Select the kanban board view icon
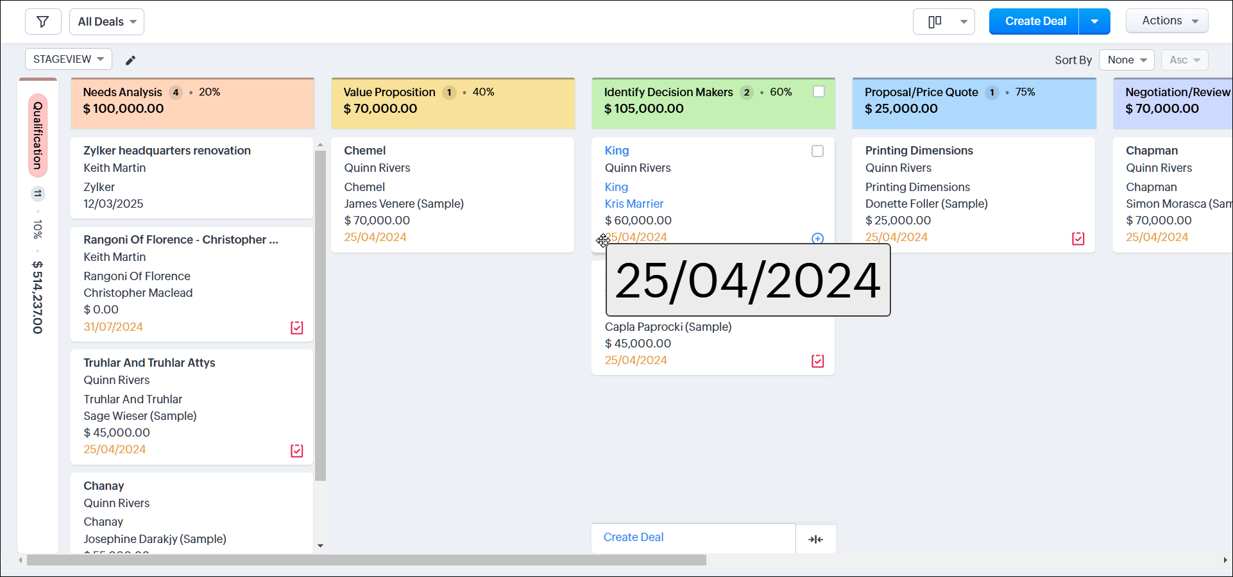The width and height of the screenshot is (1233, 577). tap(935, 21)
